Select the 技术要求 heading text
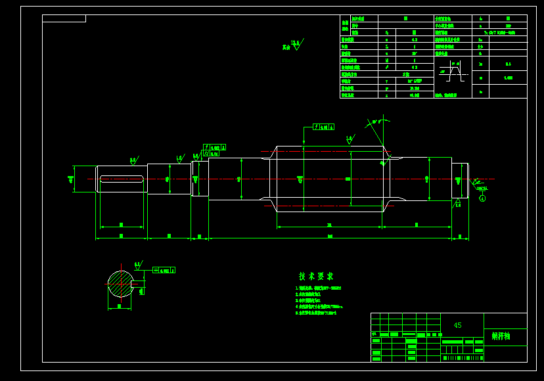Image resolution: width=544 pixels, height=381 pixels. click(x=316, y=276)
